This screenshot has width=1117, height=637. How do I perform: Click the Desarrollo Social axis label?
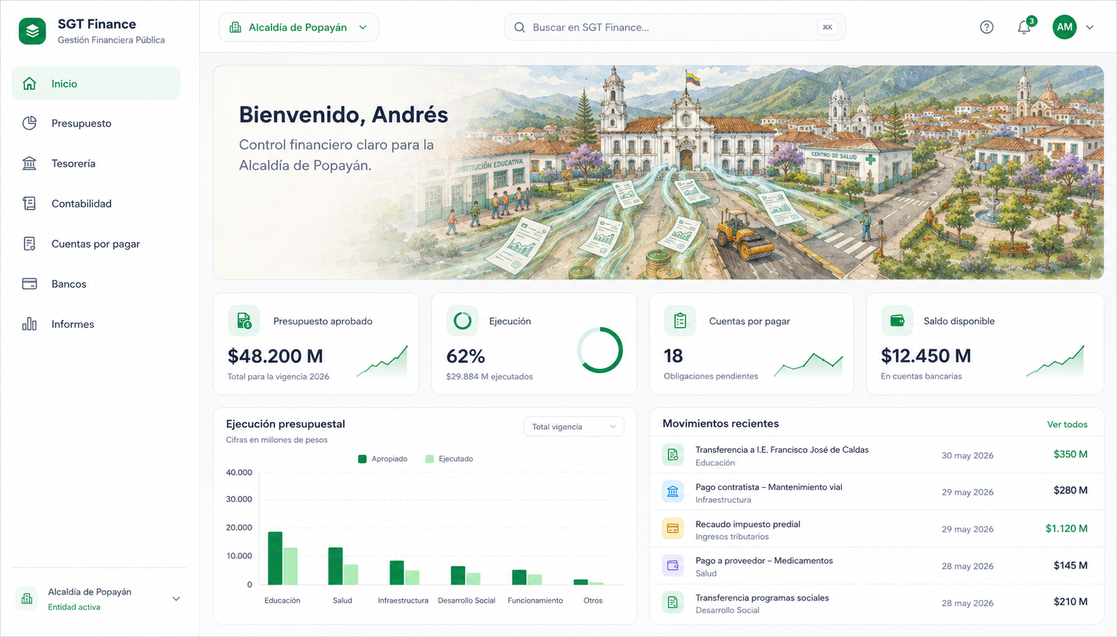coord(466,601)
